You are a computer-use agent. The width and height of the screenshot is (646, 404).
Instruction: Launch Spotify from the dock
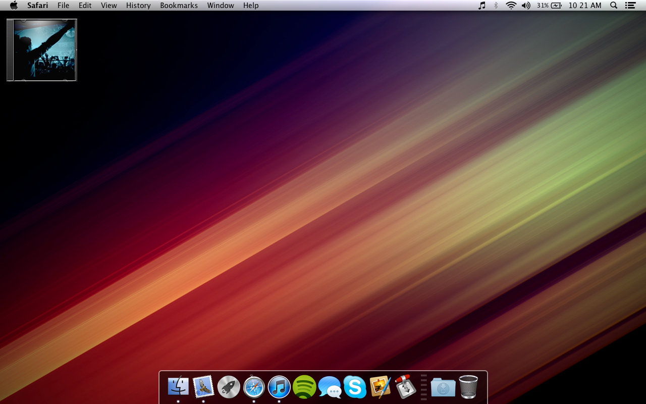304,387
